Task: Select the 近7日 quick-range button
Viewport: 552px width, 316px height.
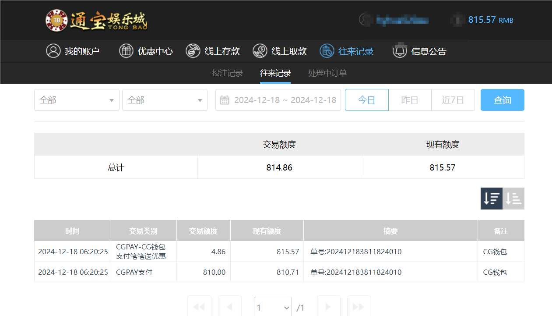Action: pyautogui.click(x=453, y=99)
